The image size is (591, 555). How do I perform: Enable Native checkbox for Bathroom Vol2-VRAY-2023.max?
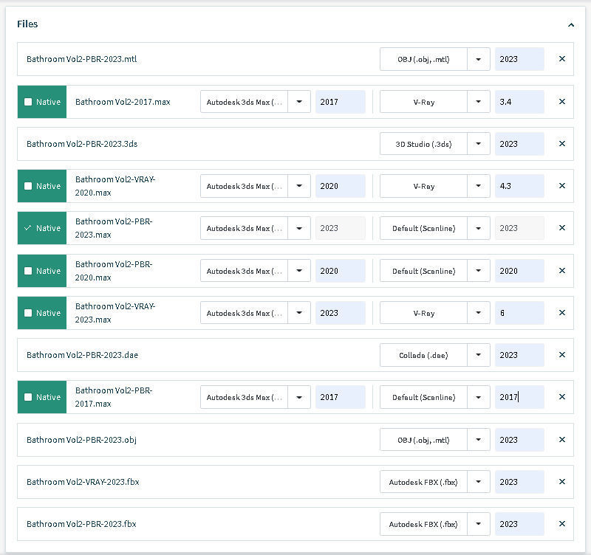(x=28, y=313)
